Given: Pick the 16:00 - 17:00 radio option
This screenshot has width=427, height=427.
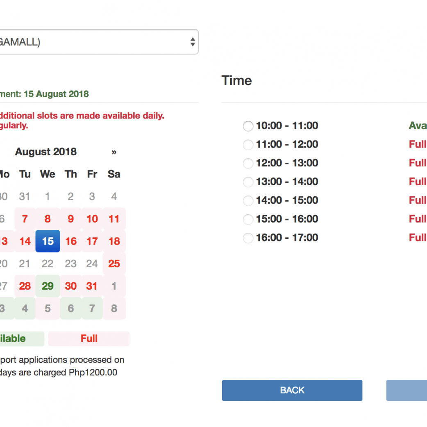Looking at the screenshot, I should (248, 238).
